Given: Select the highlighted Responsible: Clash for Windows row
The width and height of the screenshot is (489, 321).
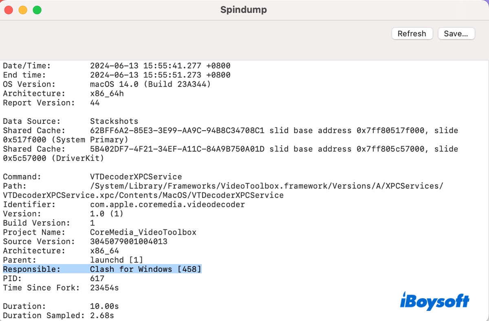Looking at the screenshot, I should coord(102,269).
